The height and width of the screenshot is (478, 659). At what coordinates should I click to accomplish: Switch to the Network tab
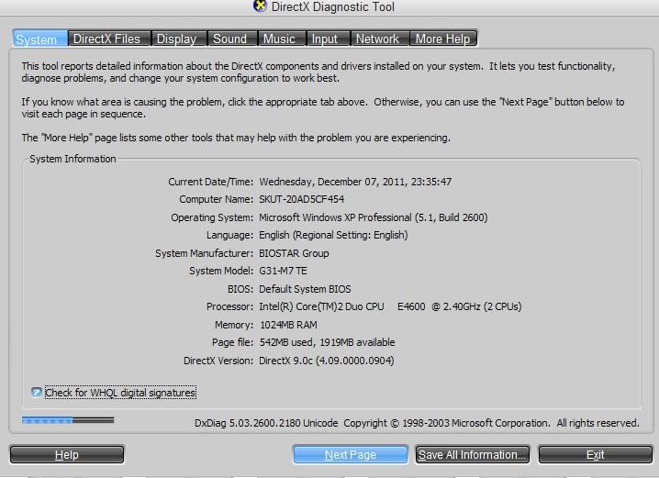point(380,39)
